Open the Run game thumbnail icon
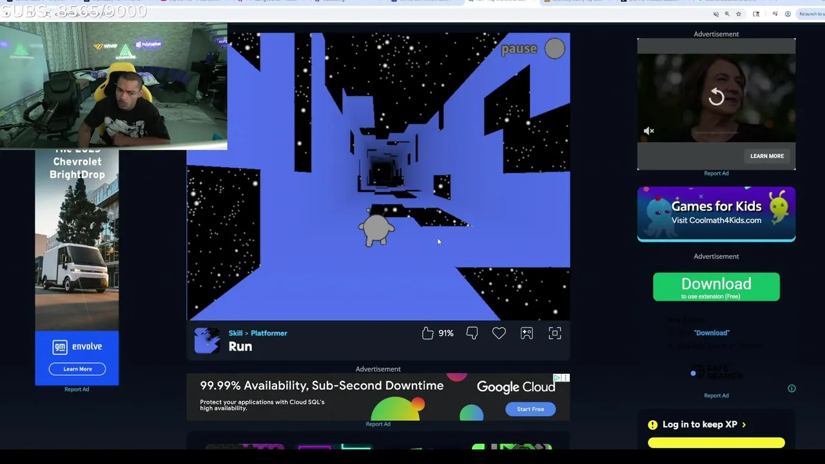Image resolution: width=825 pixels, height=464 pixels. coord(207,340)
